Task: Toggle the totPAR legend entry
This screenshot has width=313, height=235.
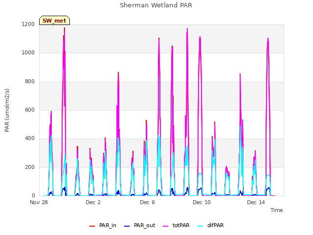Action: click(176, 225)
